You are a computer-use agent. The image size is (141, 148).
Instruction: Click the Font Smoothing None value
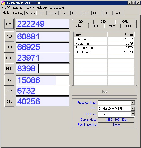[116, 125]
